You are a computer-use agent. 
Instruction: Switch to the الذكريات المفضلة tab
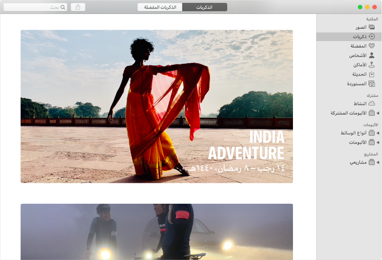tap(160, 7)
